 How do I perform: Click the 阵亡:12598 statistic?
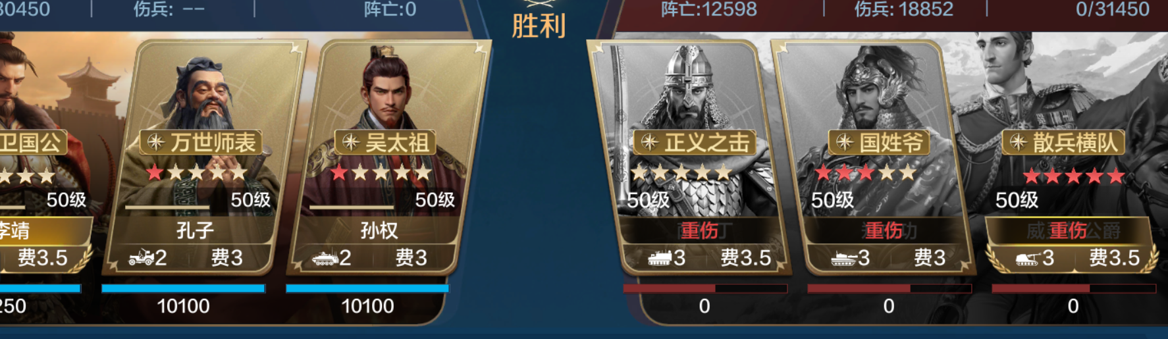(709, 9)
